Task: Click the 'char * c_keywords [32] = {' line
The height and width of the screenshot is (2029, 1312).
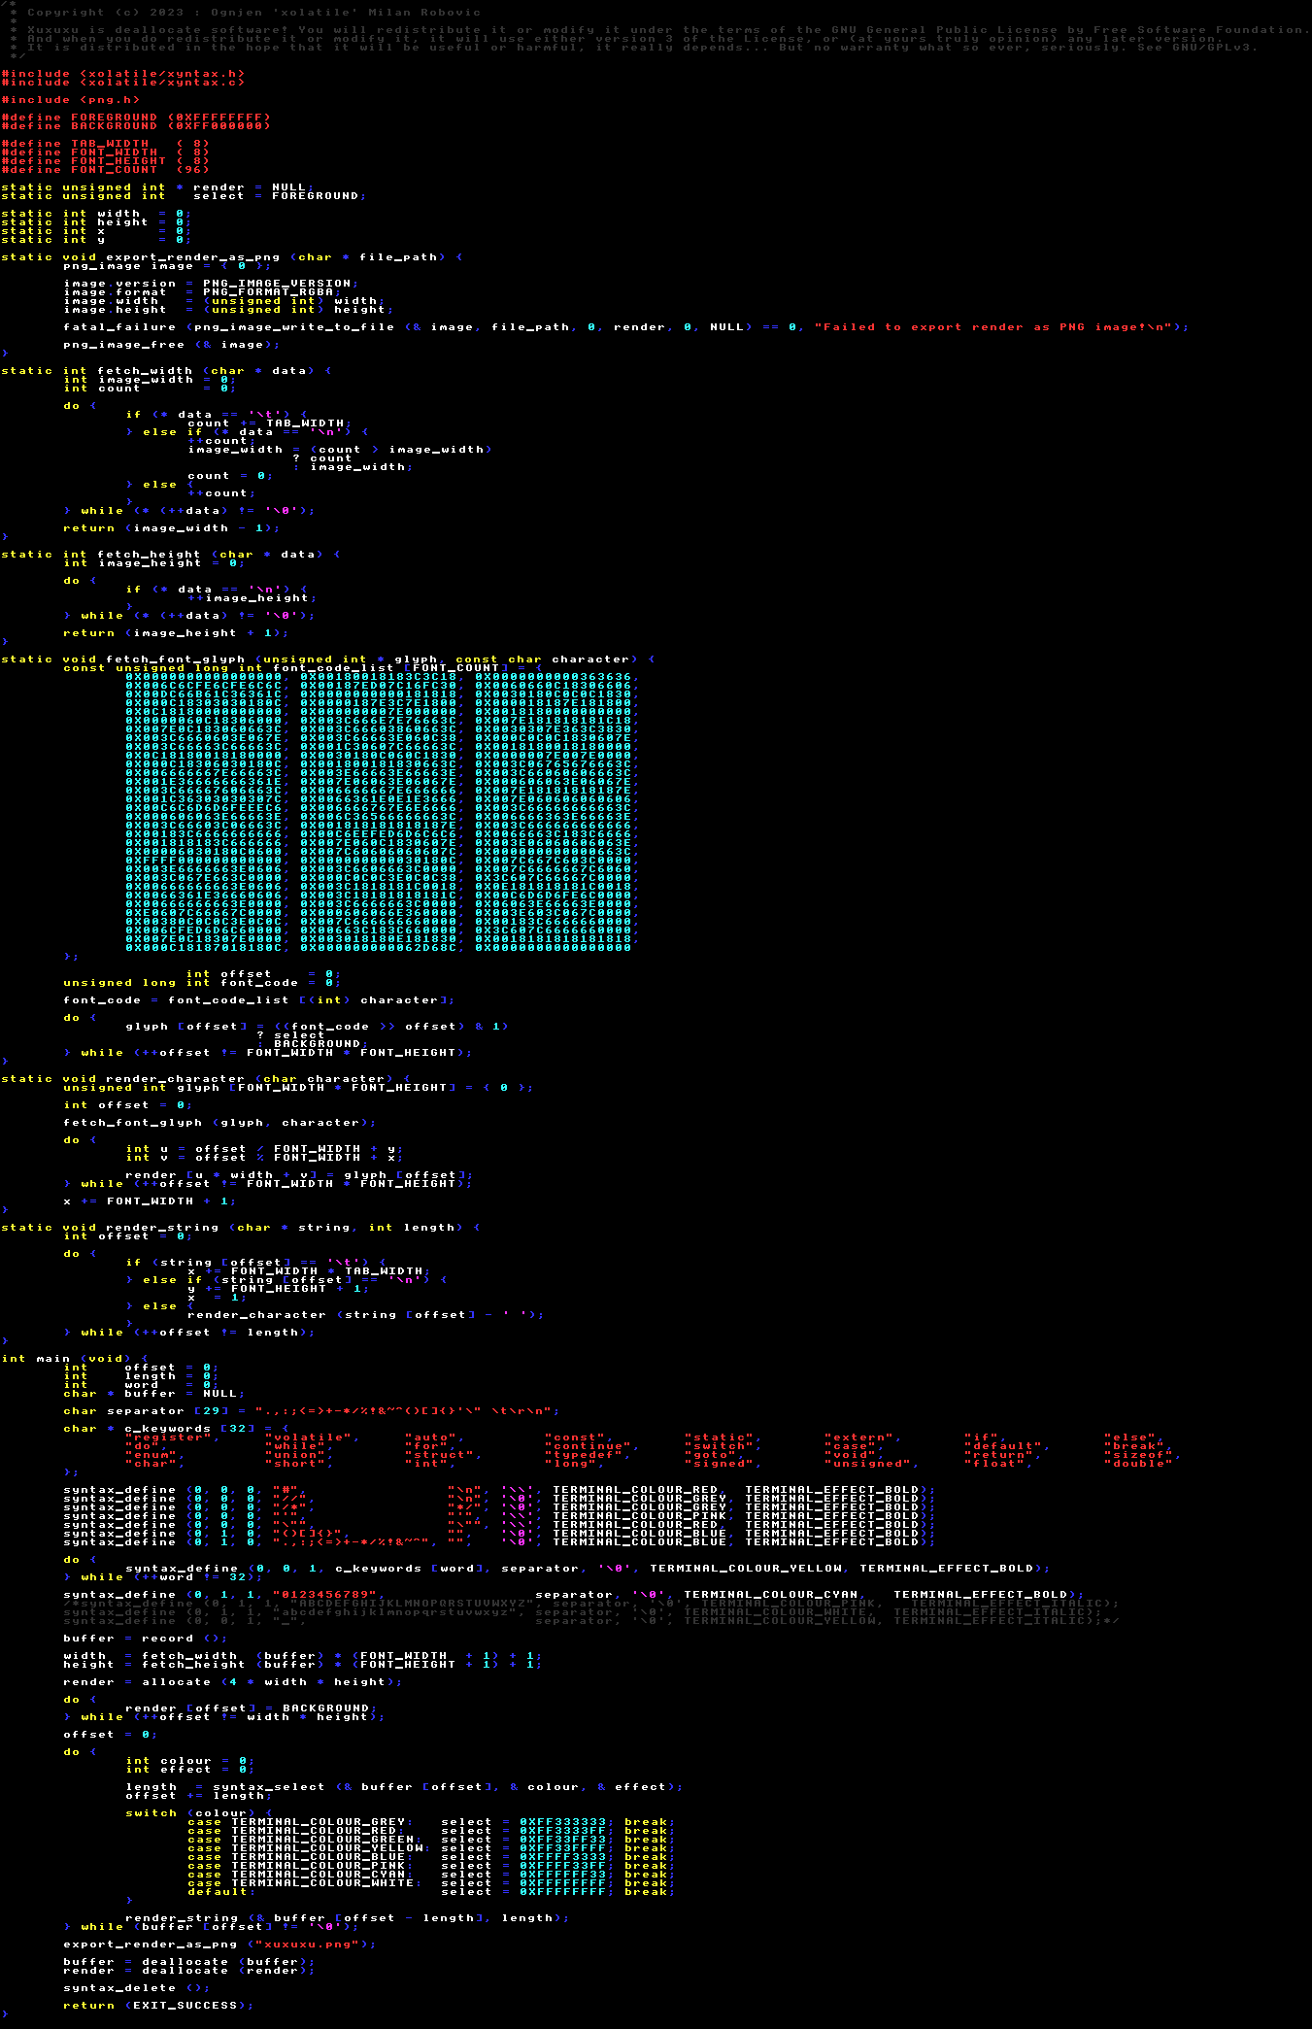Action: (175, 1429)
